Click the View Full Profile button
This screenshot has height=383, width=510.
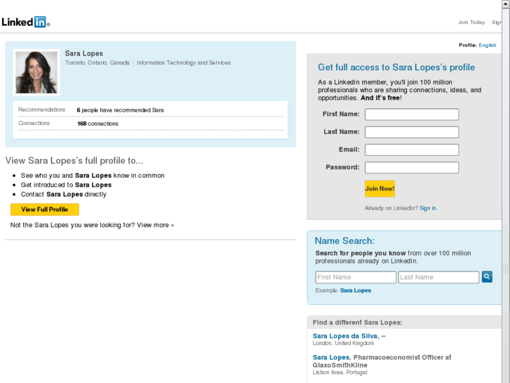[44, 209]
